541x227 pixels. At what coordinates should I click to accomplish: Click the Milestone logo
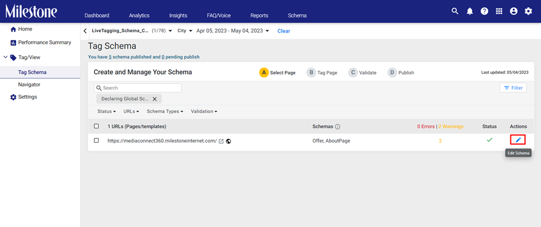click(31, 12)
